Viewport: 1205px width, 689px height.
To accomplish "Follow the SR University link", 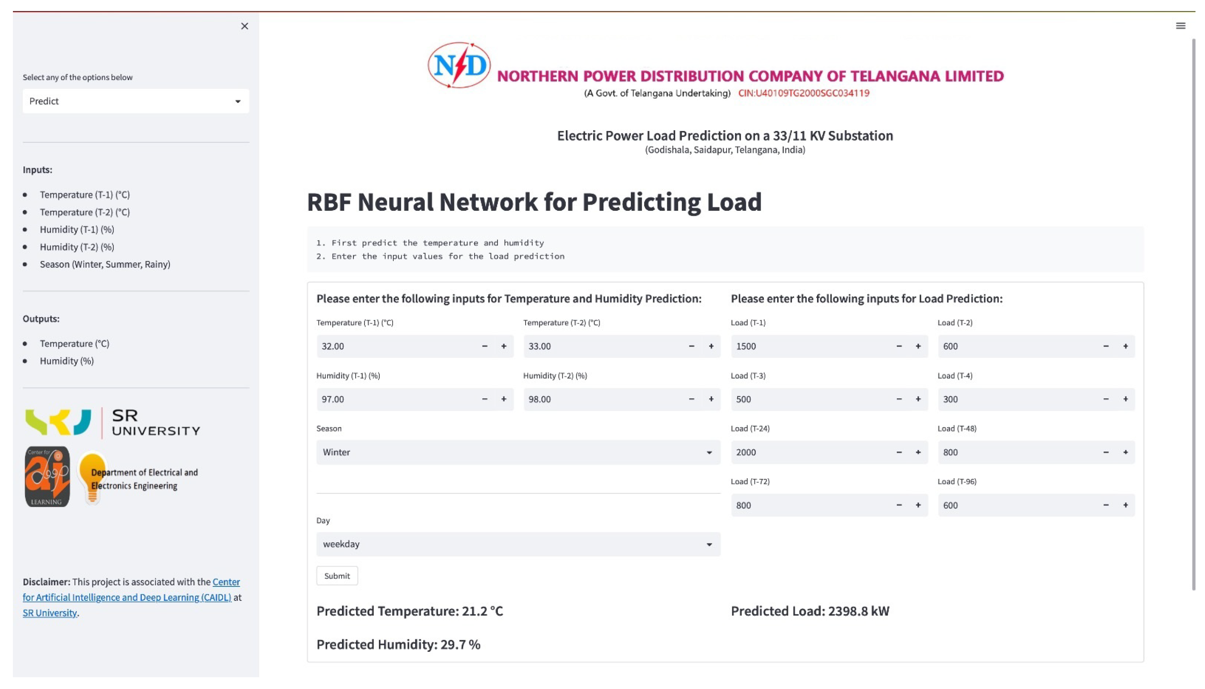I will [50, 613].
